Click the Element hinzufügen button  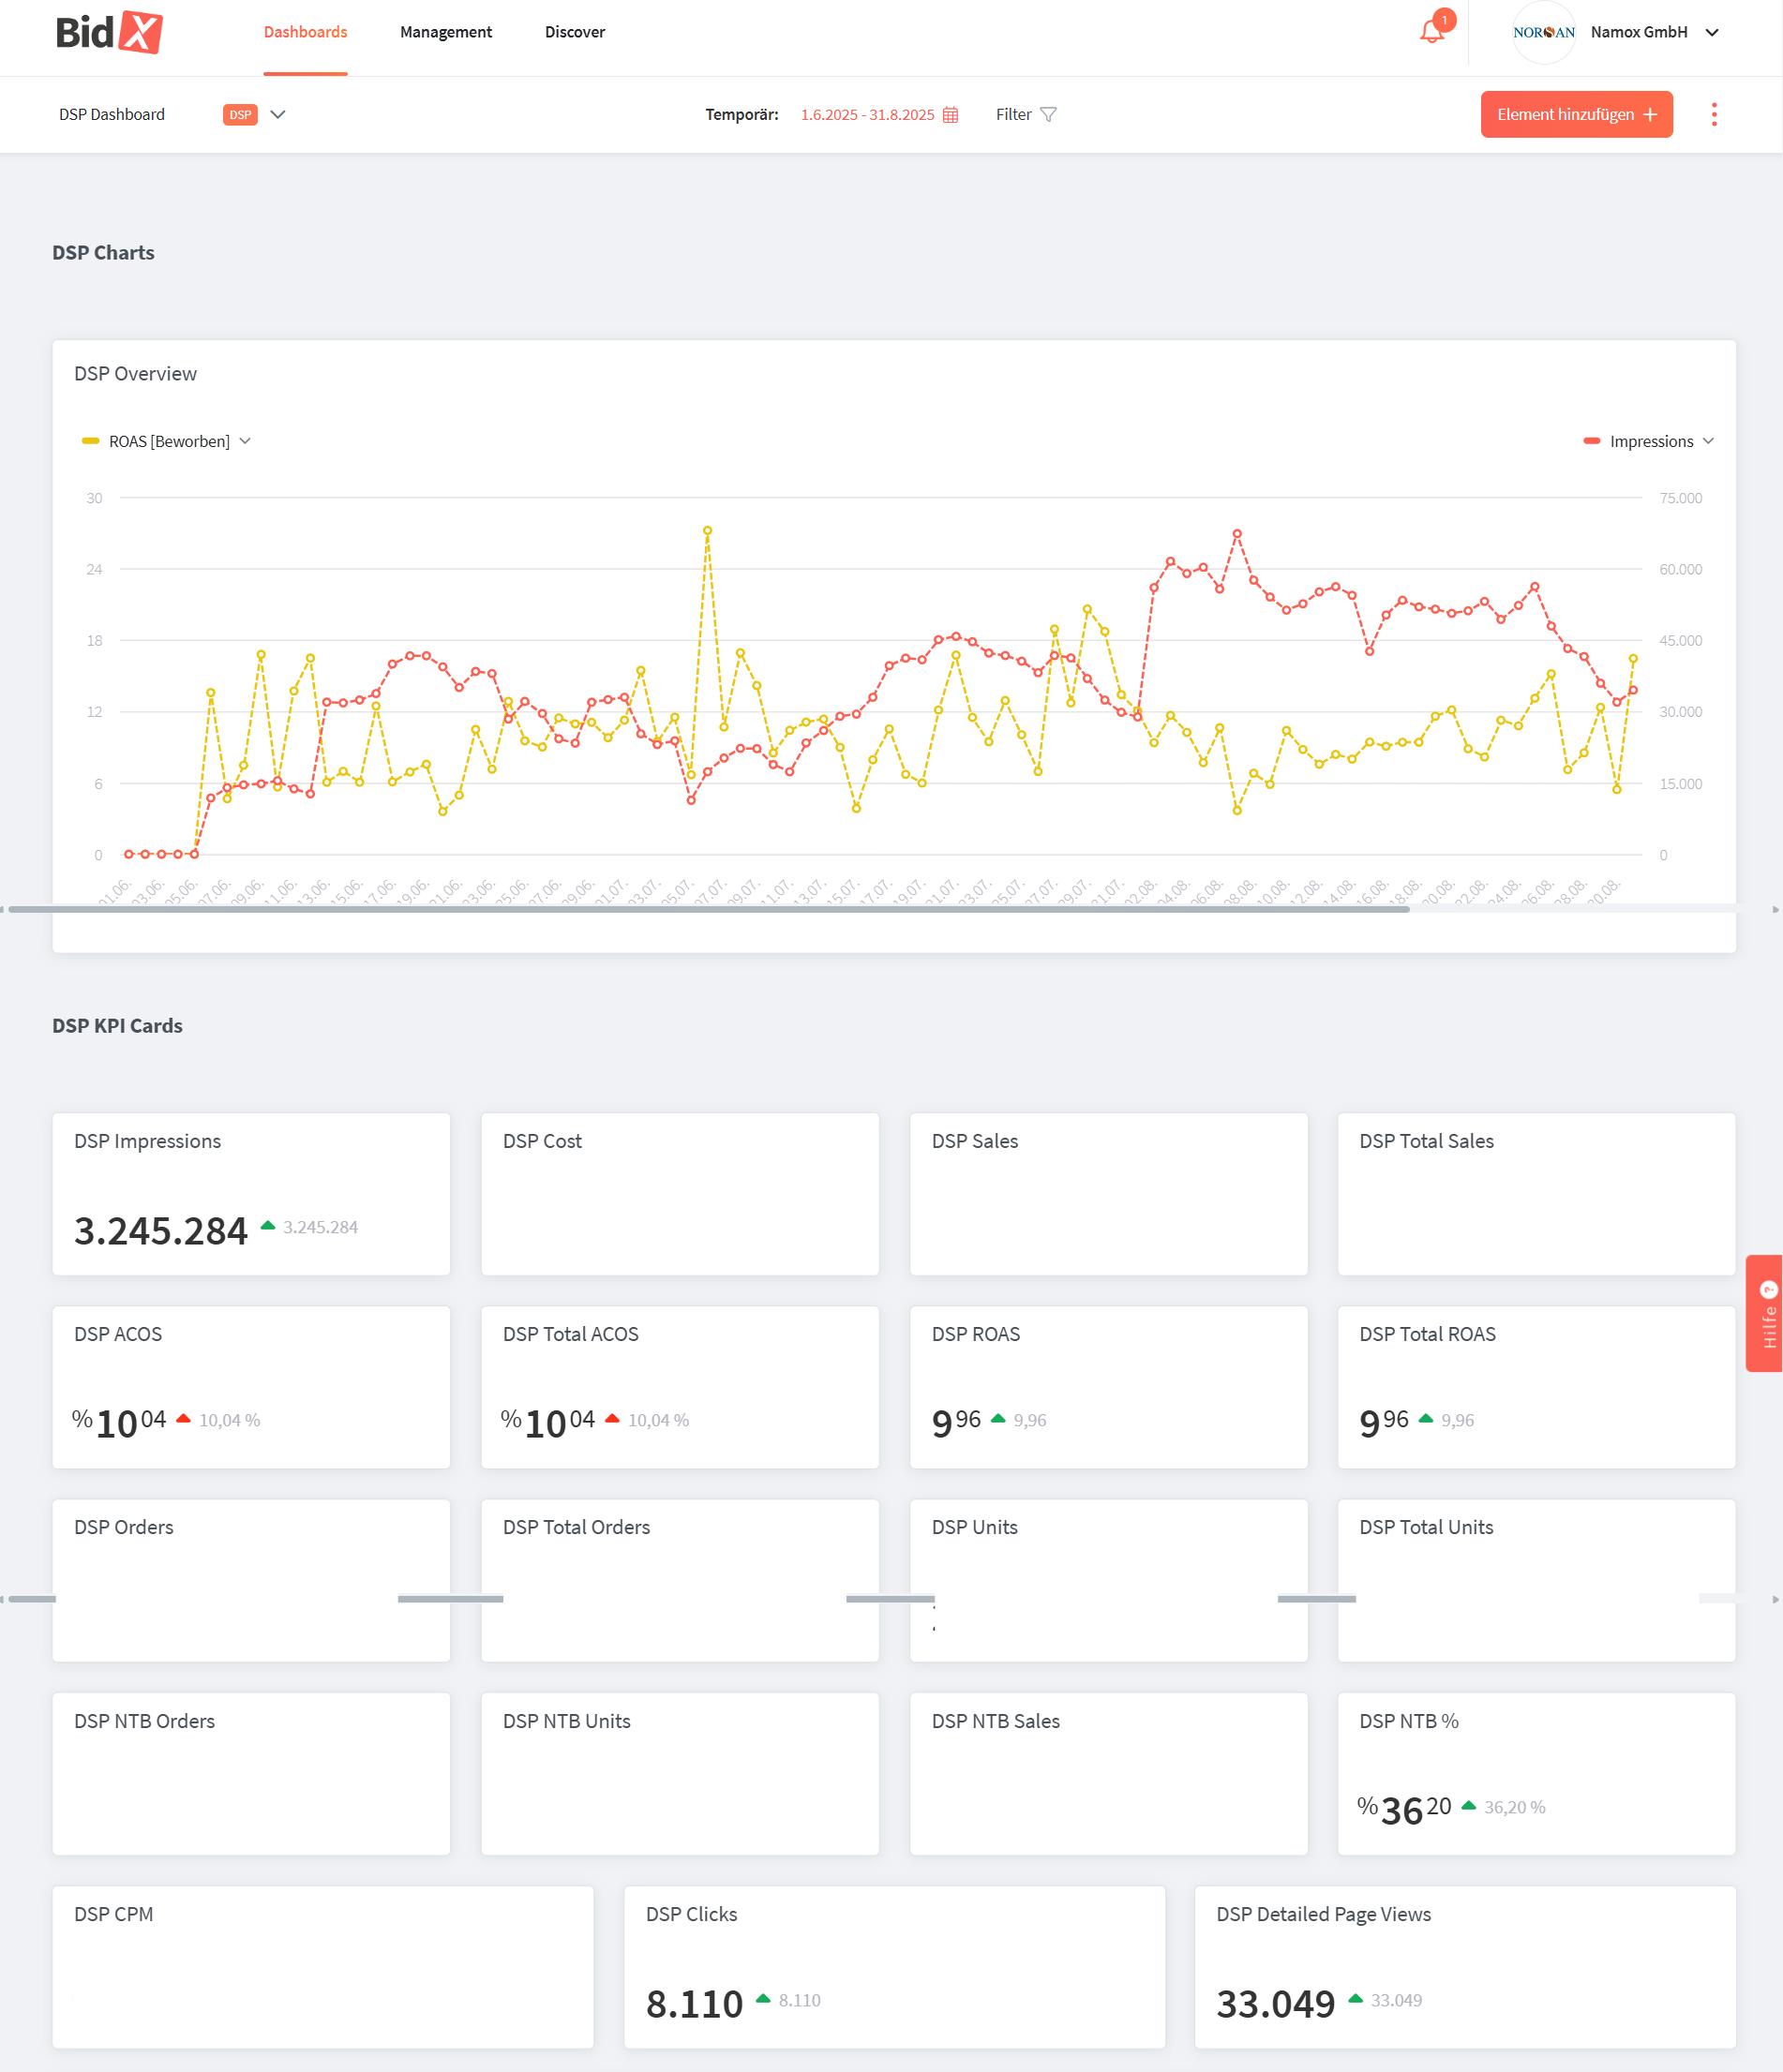1576,115
